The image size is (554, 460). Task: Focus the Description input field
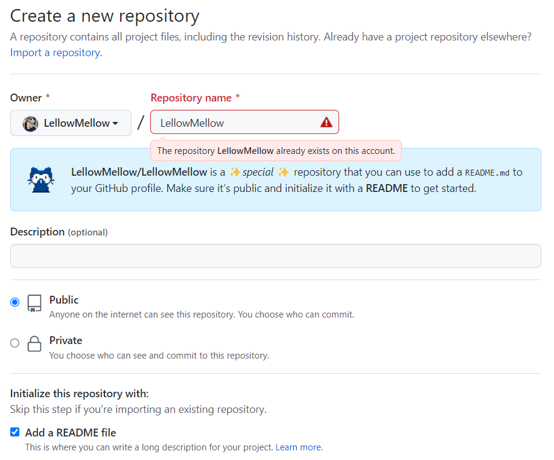[276, 256]
